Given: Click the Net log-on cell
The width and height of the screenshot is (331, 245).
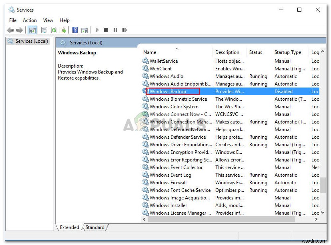Looking at the screenshot, I should (315, 167).
